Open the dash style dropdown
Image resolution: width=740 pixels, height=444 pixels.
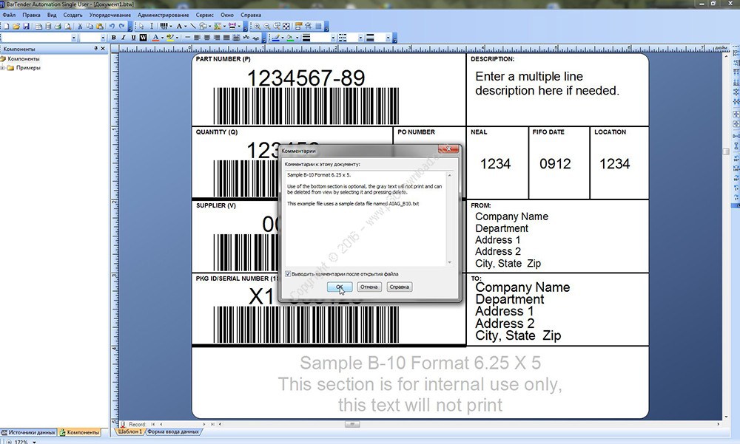[x=360, y=38]
